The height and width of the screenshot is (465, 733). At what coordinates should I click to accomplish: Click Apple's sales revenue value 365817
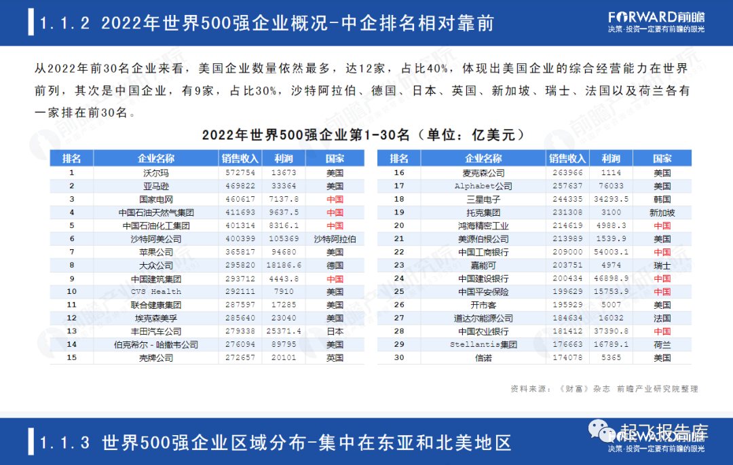point(240,253)
